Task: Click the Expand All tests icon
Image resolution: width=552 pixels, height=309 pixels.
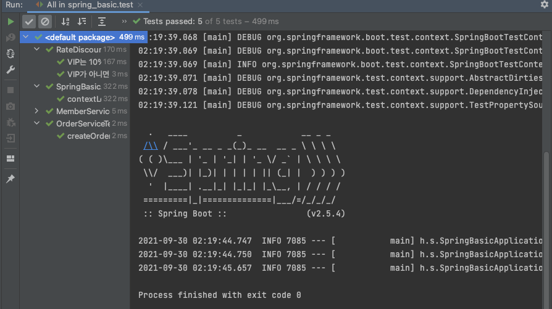Action: pos(102,22)
